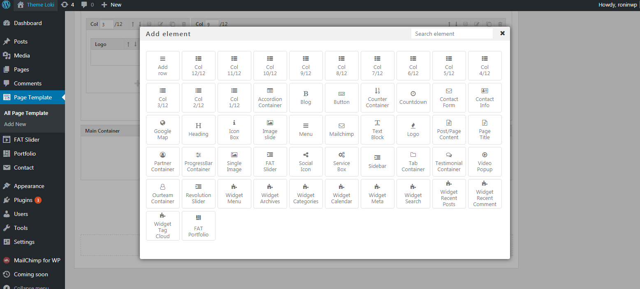The height and width of the screenshot is (289, 640).
Task: Add the Revolution Slider element
Action: tap(199, 194)
